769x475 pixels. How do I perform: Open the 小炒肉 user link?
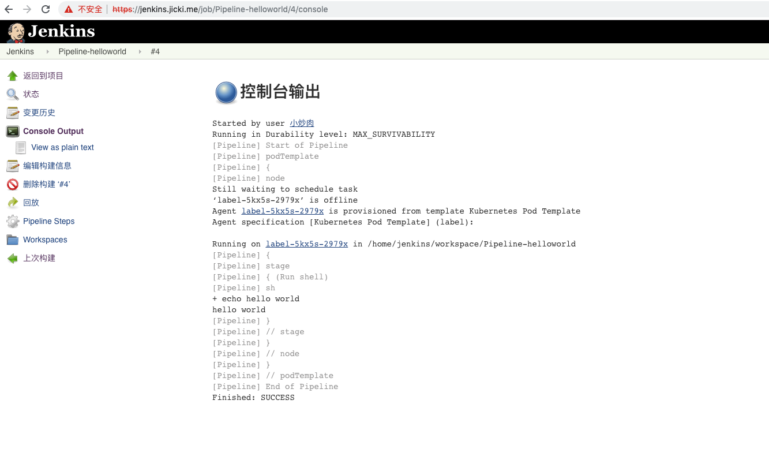tap(302, 123)
